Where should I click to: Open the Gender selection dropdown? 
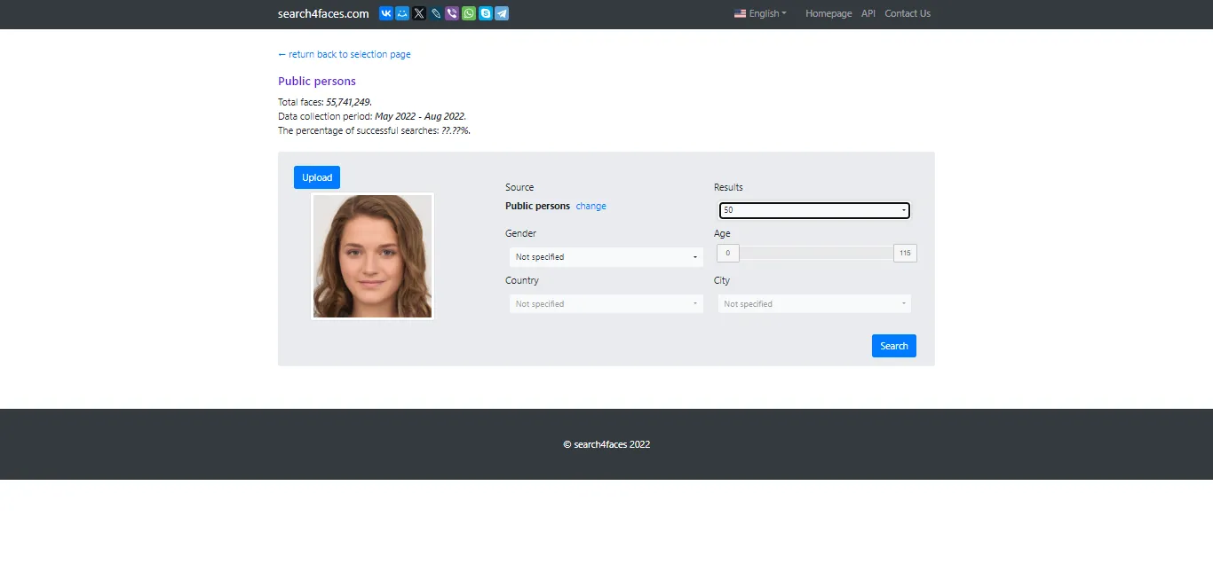tap(605, 256)
